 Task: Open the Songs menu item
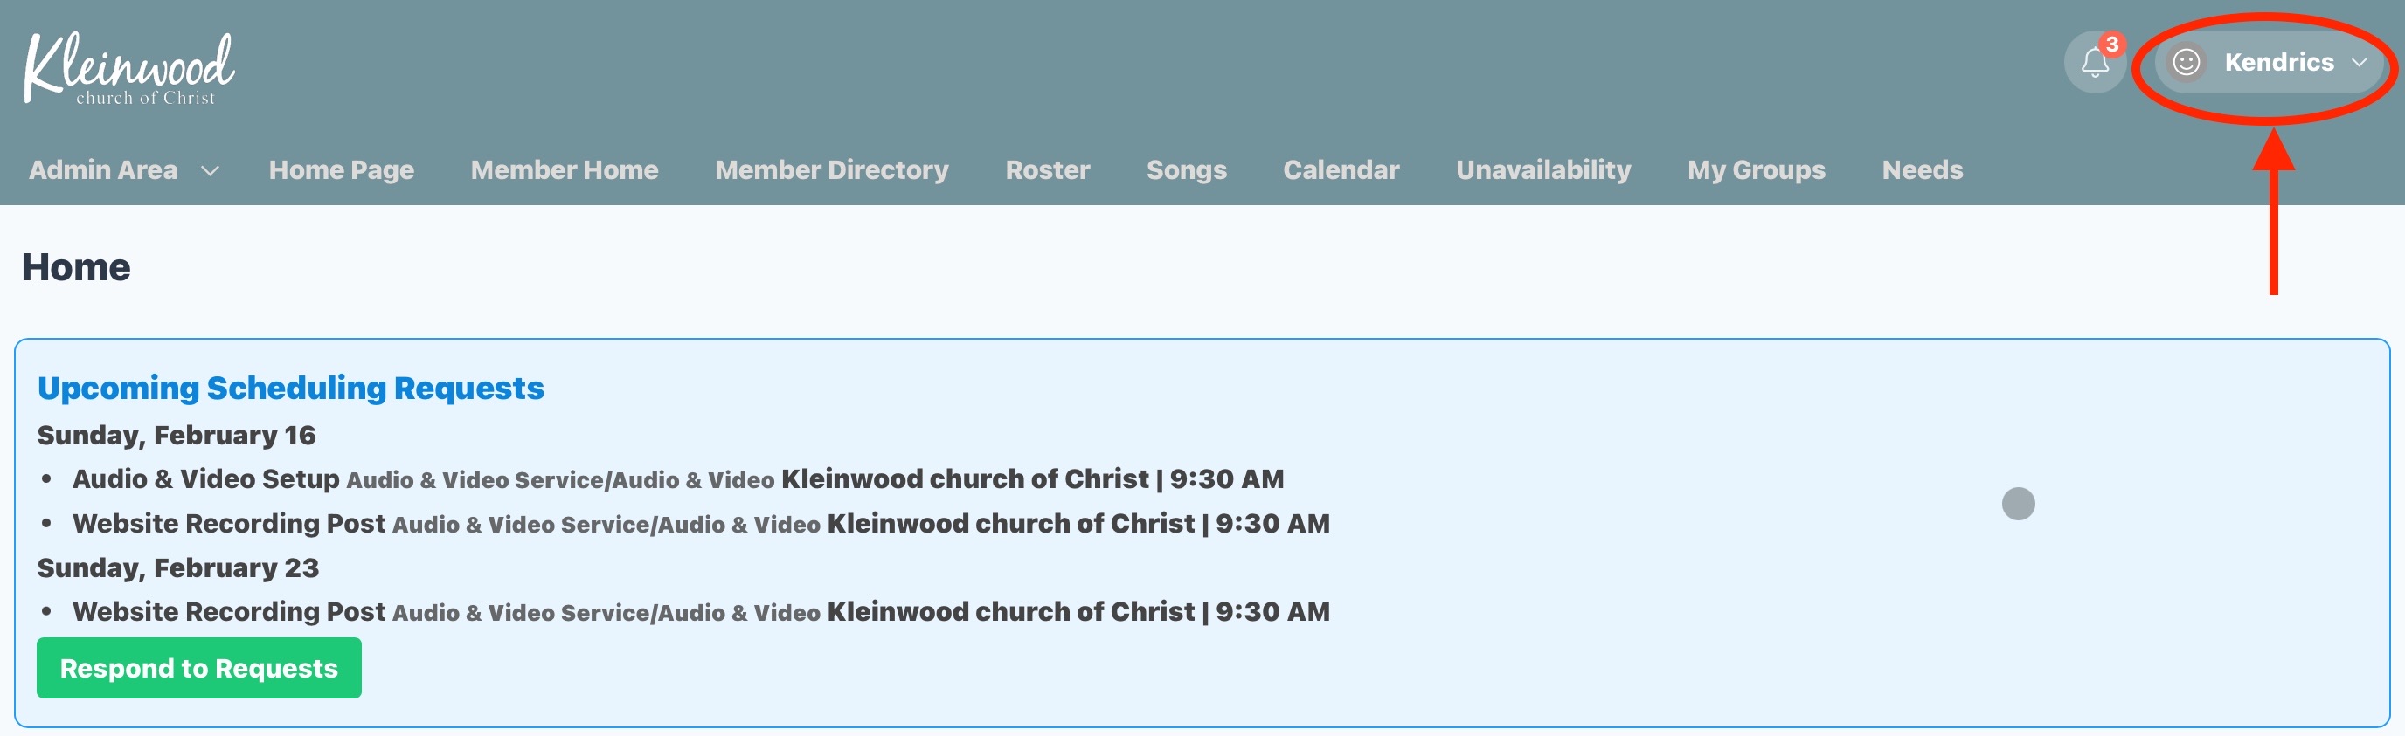[1186, 169]
